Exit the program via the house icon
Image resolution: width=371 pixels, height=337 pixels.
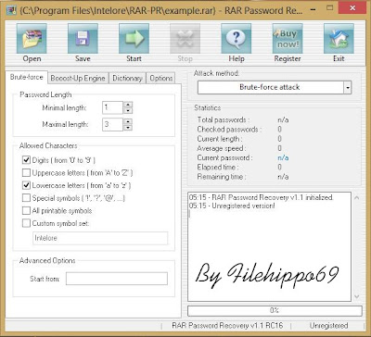coord(339,39)
